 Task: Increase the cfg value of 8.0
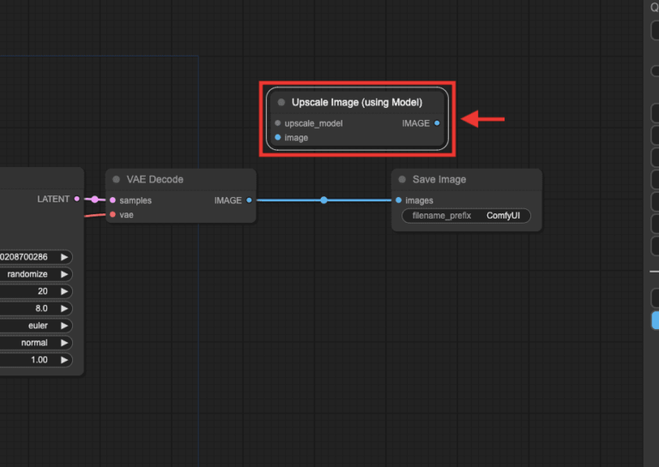[64, 308]
